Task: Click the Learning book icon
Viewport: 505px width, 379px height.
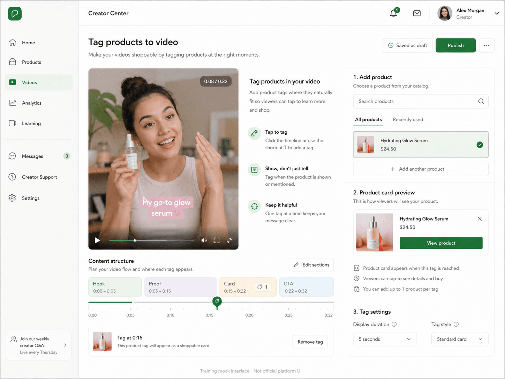Action: [13, 123]
